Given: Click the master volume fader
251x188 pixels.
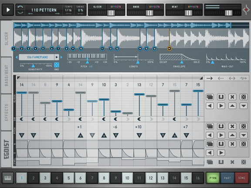Looking at the screenshot, I should 228,13.
